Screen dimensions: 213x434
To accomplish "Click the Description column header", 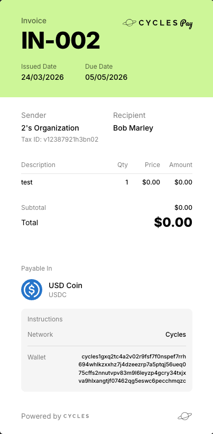I will 38,165.
